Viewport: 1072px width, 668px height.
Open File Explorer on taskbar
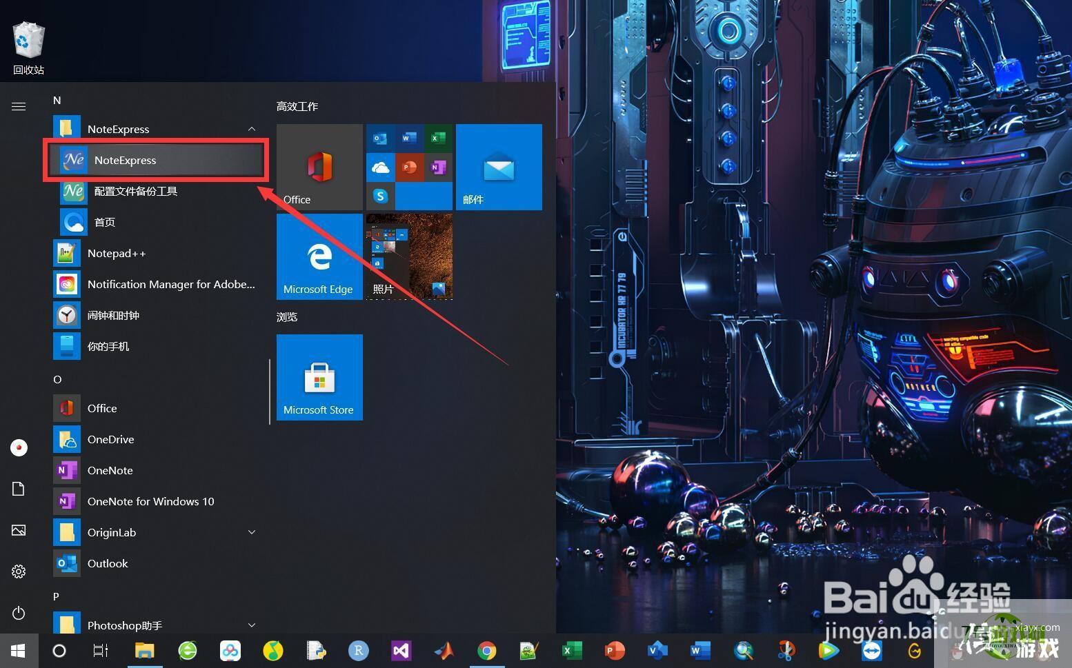point(144,650)
